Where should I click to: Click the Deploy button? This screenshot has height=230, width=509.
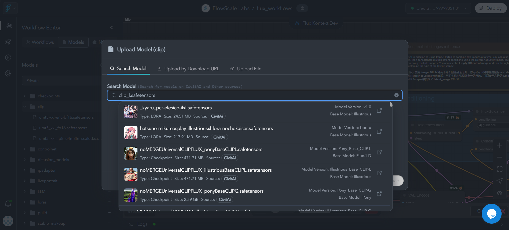point(491,8)
